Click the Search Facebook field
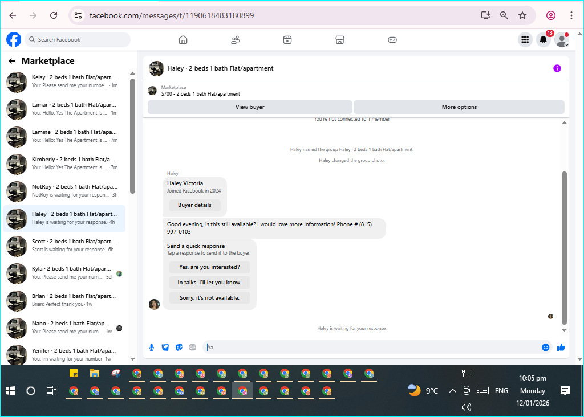Viewport: 584px width, 417px height. [x=78, y=39]
